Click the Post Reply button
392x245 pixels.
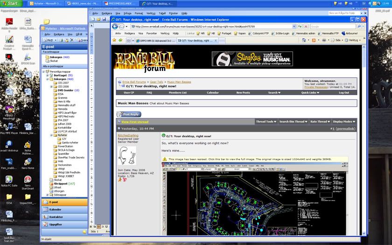(129, 114)
